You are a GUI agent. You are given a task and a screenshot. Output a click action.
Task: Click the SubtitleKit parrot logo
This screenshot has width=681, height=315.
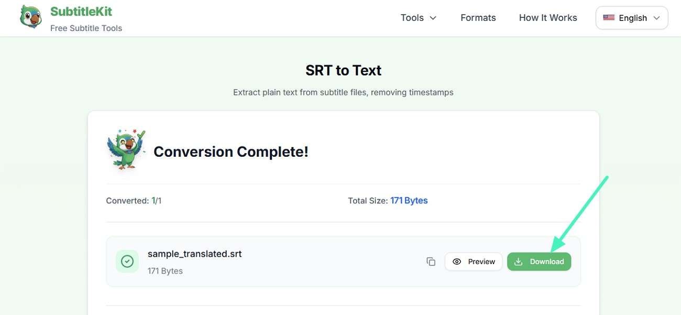click(31, 17)
